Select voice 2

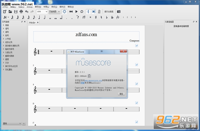[x=127, y=17]
